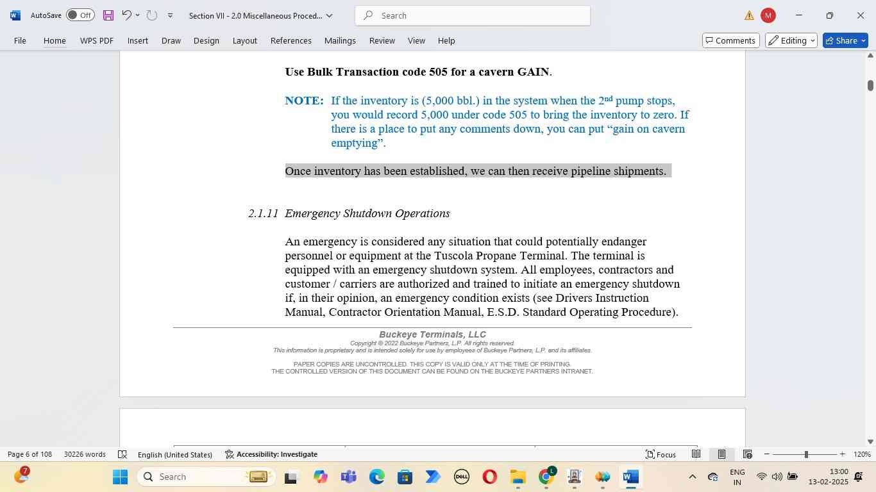Open the Windows Start menu

[x=121, y=477]
